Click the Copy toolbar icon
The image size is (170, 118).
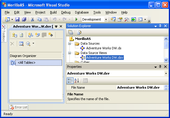[x=39, y=19]
